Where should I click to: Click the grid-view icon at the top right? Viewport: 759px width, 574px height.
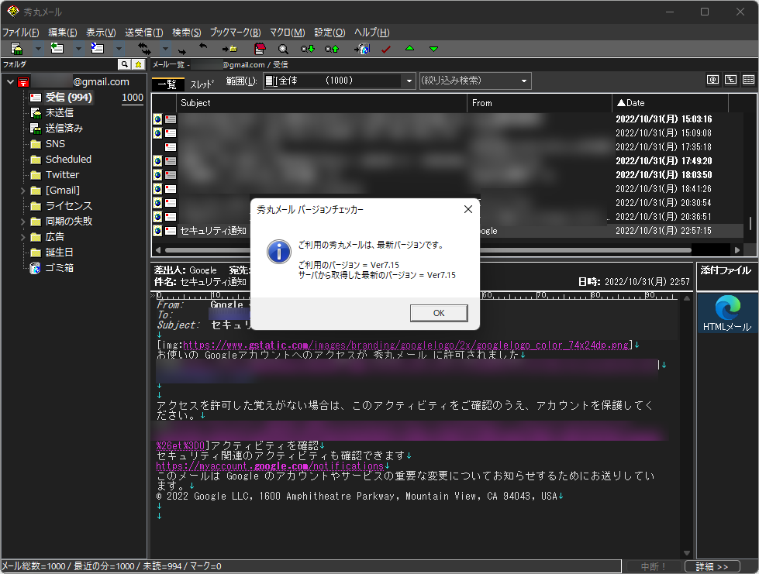(x=747, y=80)
